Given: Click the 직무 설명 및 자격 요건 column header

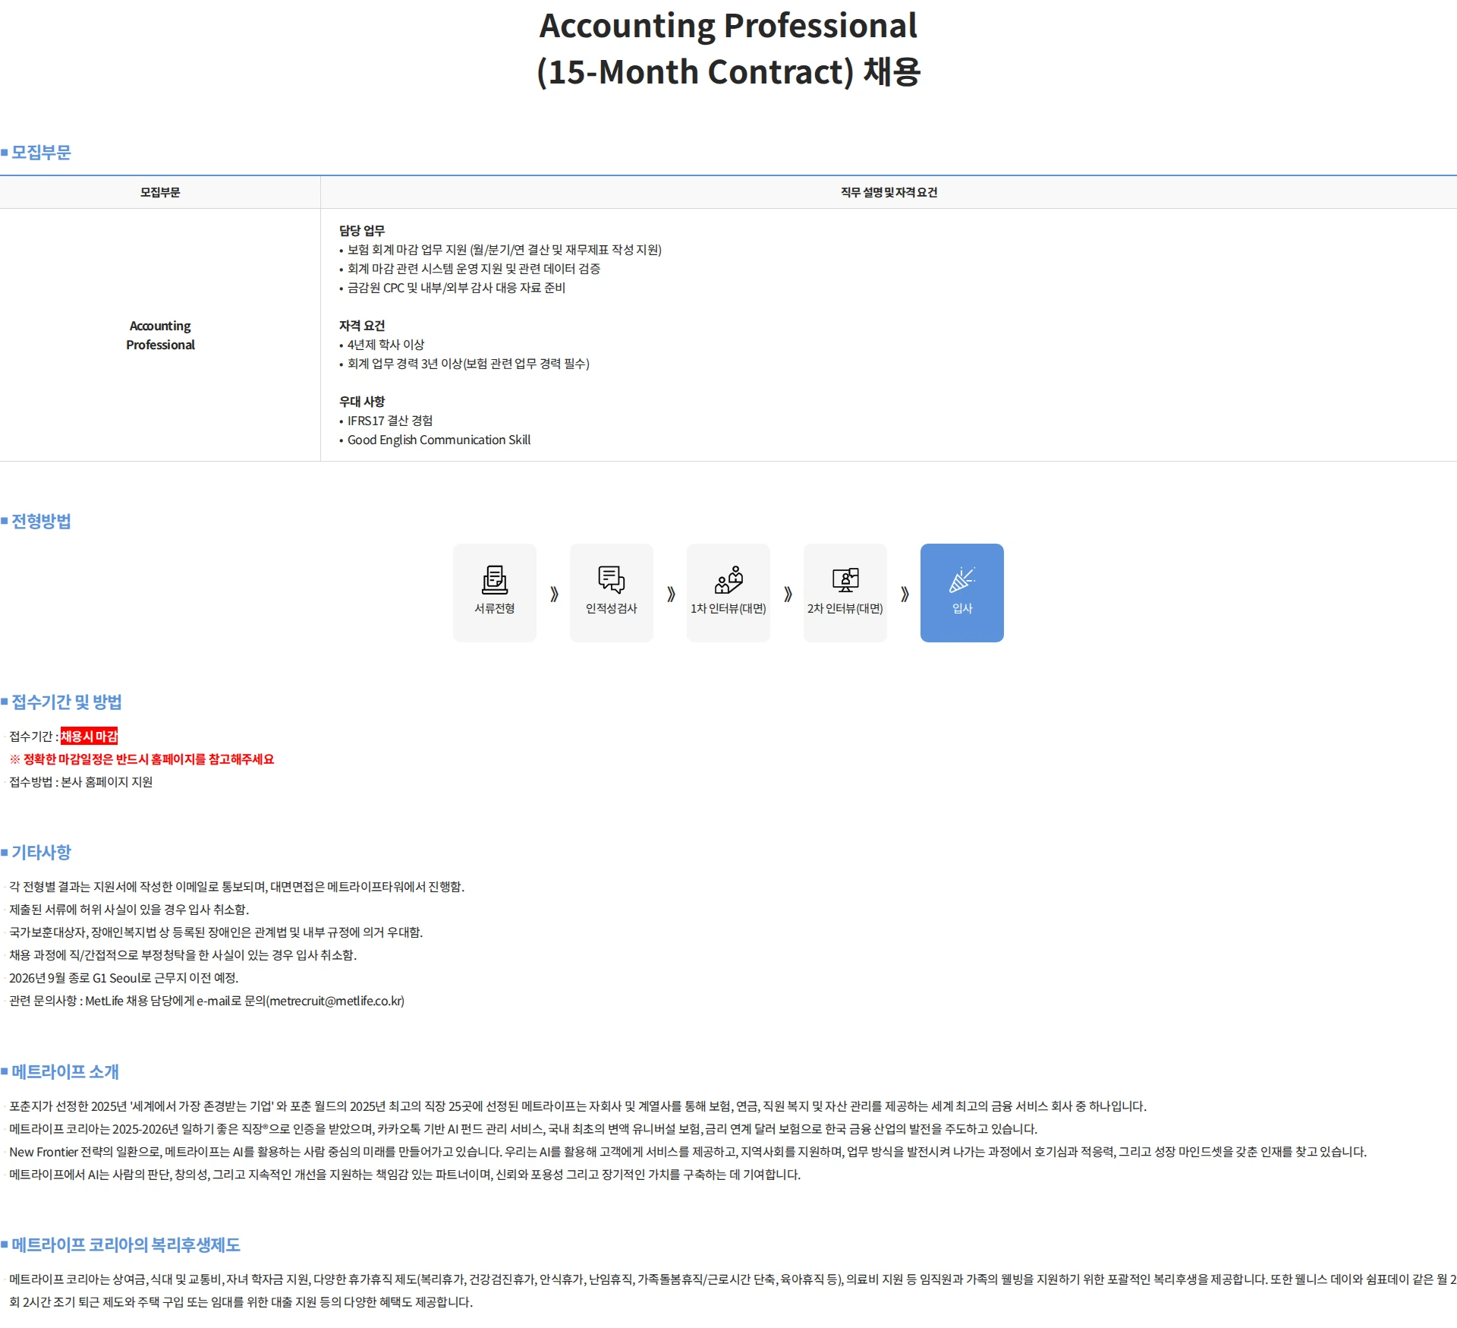Looking at the screenshot, I should pyautogui.click(x=889, y=192).
